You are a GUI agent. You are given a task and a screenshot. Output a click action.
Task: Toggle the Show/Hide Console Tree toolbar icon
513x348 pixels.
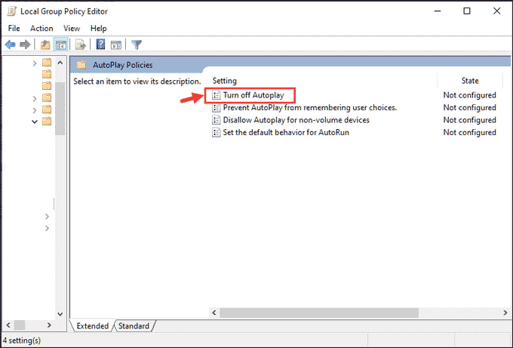(x=61, y=45)
